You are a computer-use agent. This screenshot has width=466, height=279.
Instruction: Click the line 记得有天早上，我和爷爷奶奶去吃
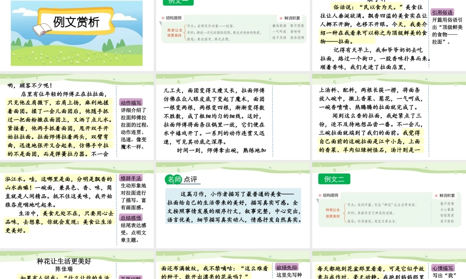378,50
